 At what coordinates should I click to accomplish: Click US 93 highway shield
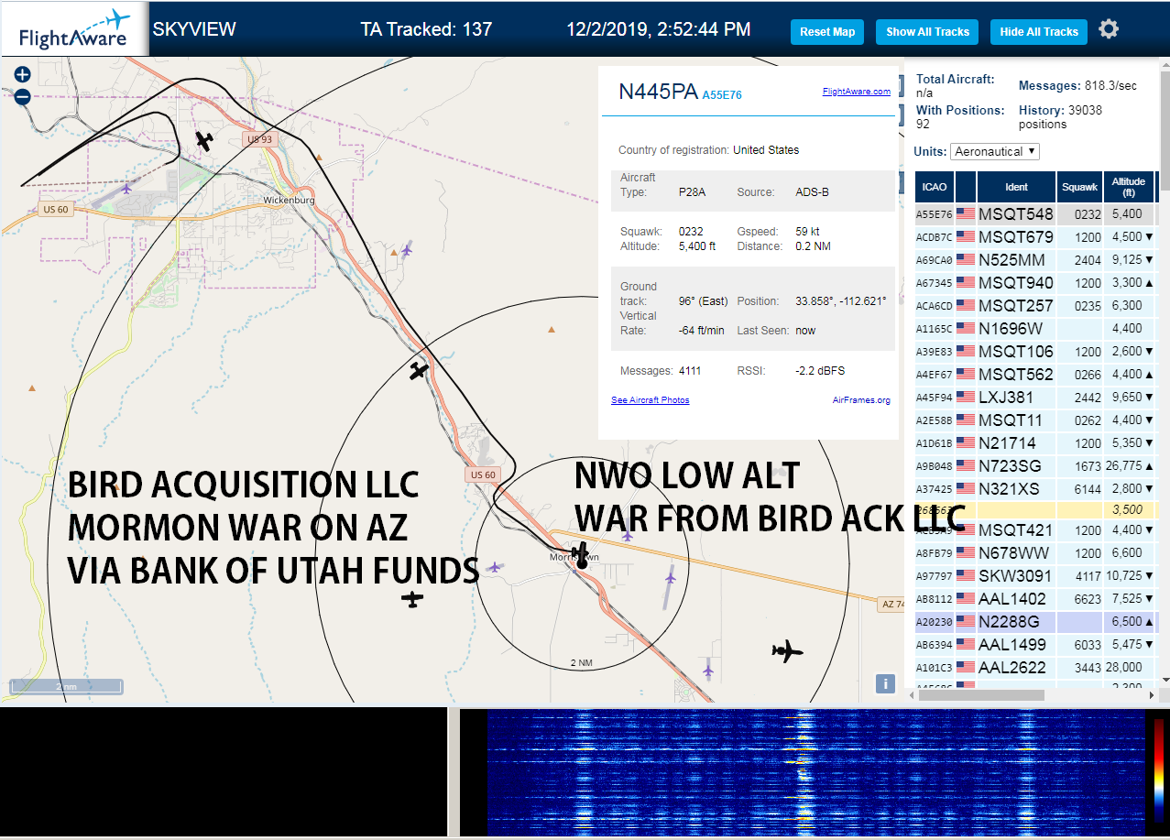point(259,139)
